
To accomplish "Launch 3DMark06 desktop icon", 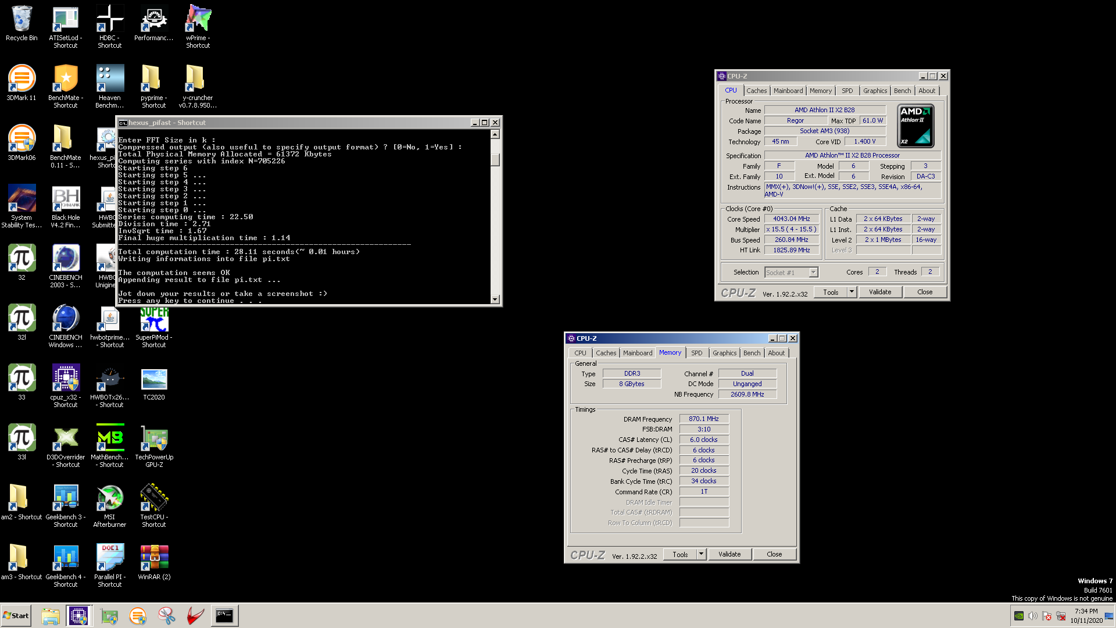I will [22, 143].
